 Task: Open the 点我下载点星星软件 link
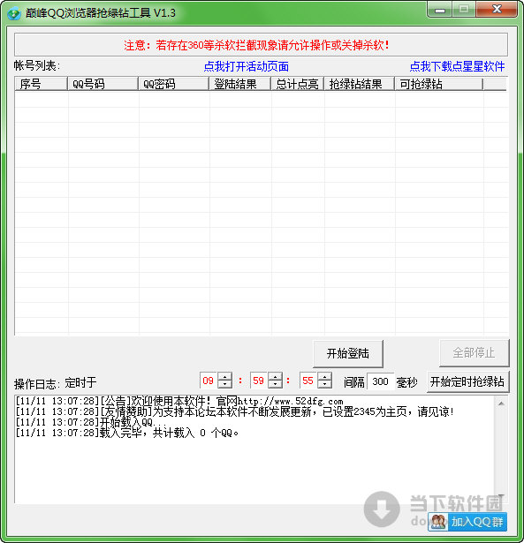[x=457, y=66]
